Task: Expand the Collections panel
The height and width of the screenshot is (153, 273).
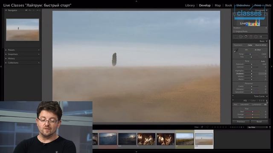Action: tap(6, 63)
